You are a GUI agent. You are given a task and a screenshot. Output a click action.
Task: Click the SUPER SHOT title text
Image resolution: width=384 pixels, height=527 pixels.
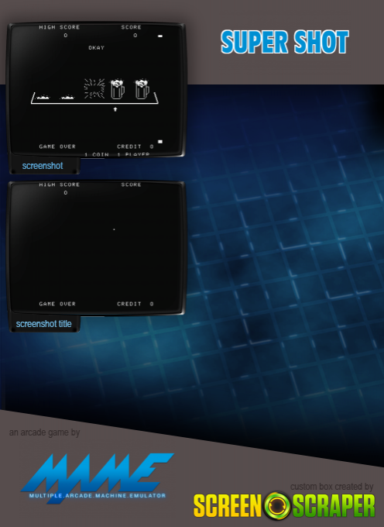tap(285, 42)
